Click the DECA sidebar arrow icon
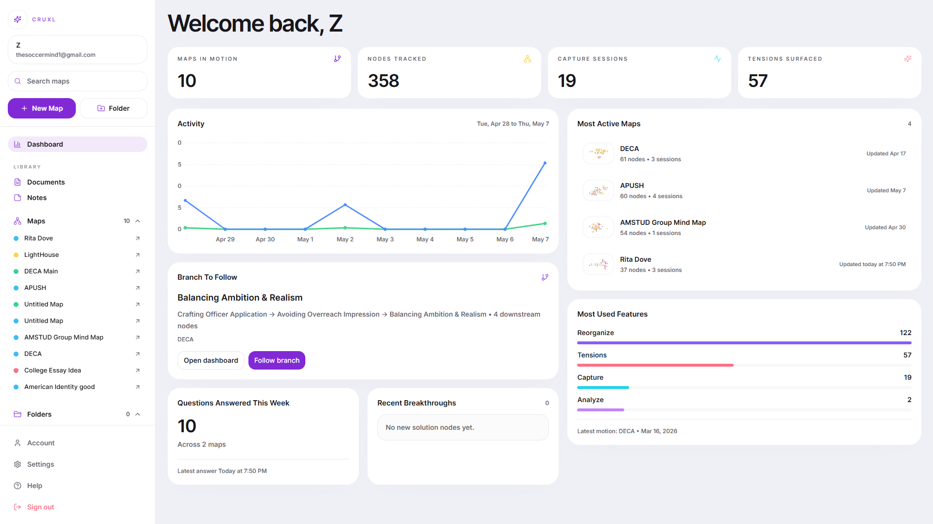Viewport: 933px width, 524px height. [x=138, y=354]
